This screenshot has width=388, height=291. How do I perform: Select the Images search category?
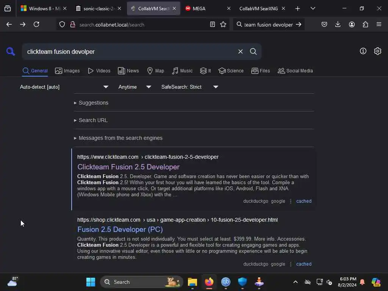tap(67, 71)
